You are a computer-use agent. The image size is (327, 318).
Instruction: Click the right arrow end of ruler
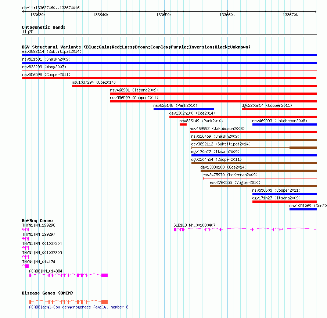316,12
